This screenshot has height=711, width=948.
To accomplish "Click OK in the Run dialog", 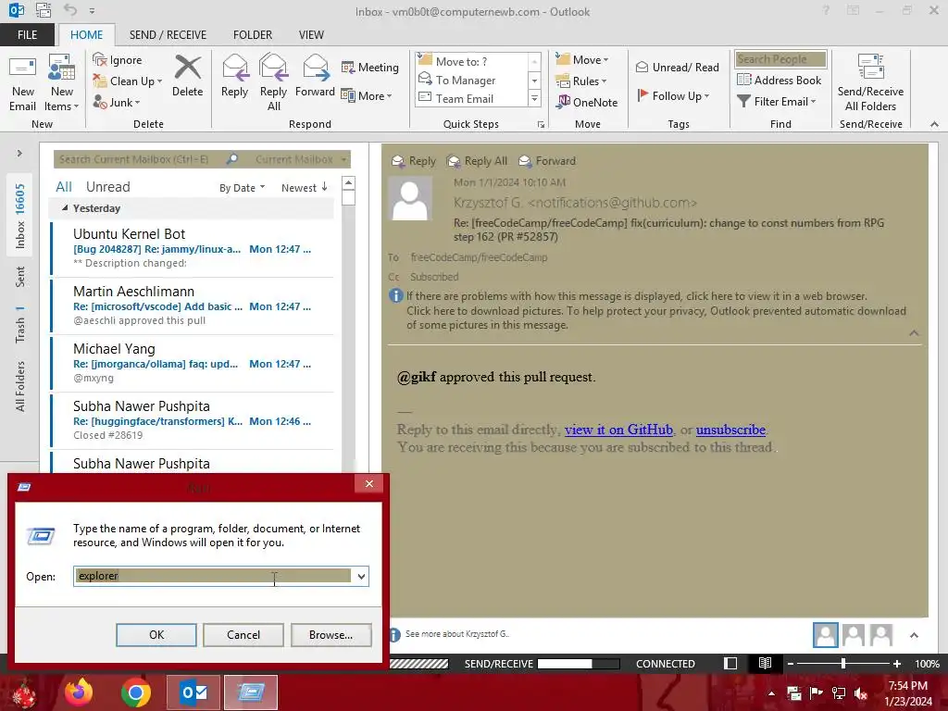I will [x=156, y=635].
